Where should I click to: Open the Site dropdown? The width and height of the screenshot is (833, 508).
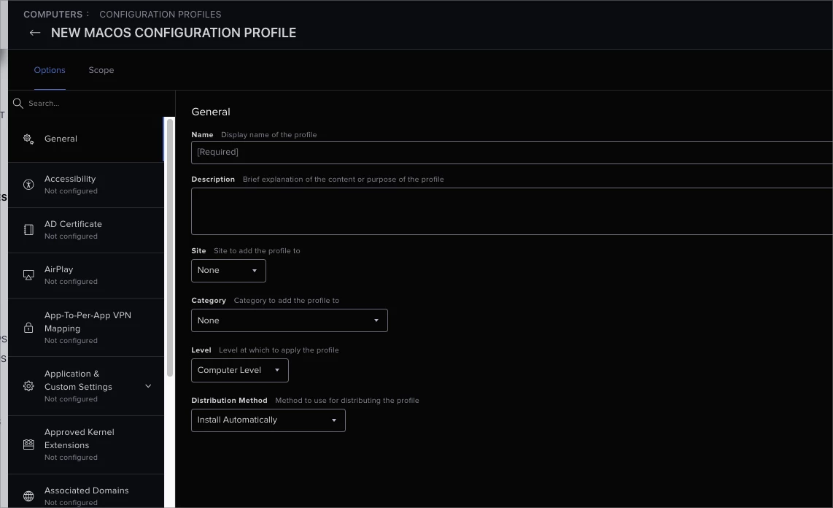point(228,271)
